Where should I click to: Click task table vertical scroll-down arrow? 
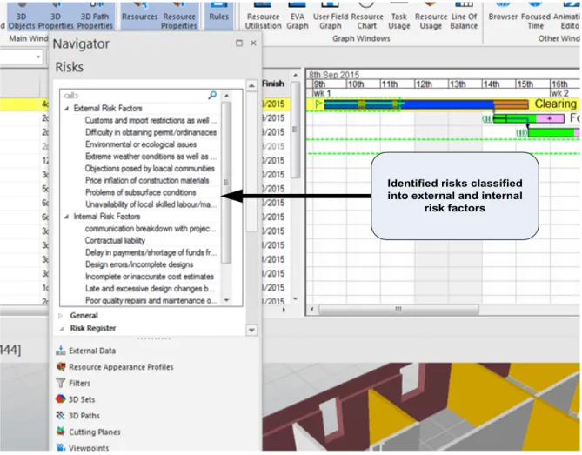296,298
